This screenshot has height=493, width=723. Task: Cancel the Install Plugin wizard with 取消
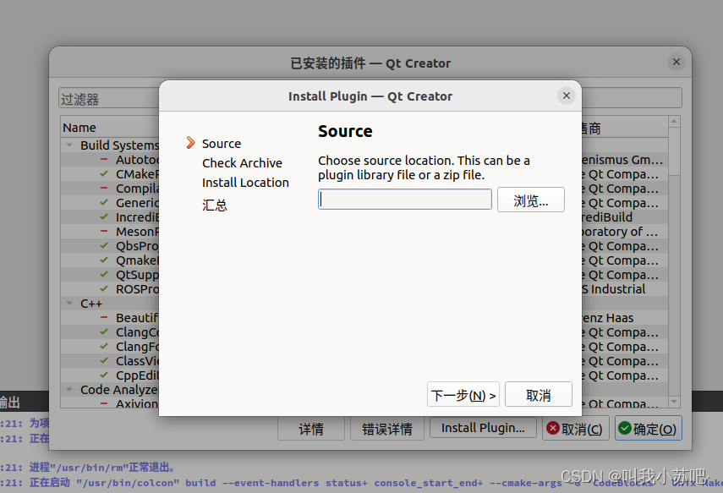pyautogui.click(x=538, y=394)
